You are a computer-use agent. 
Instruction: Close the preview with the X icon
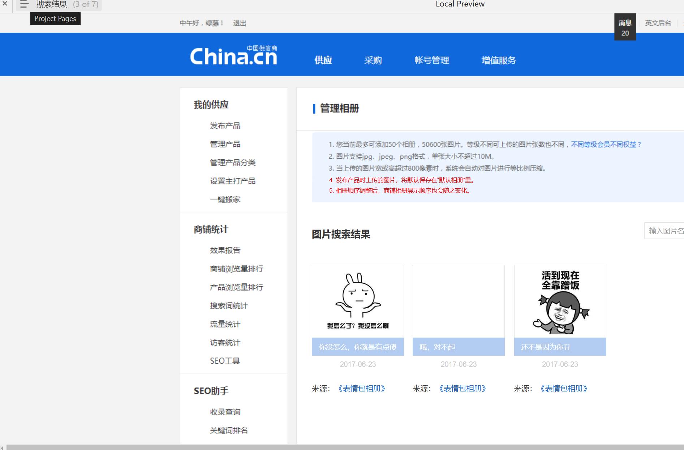[5, 4]
